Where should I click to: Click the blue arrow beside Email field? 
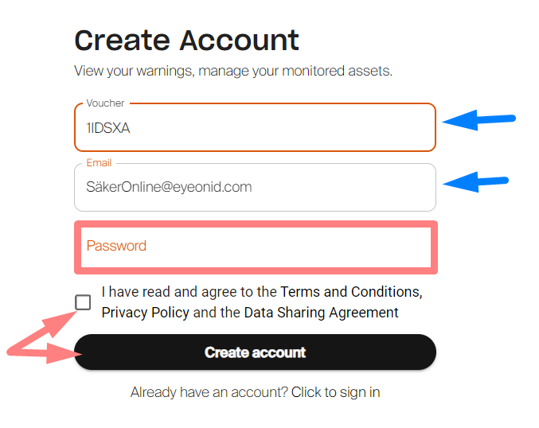point(476,182)
